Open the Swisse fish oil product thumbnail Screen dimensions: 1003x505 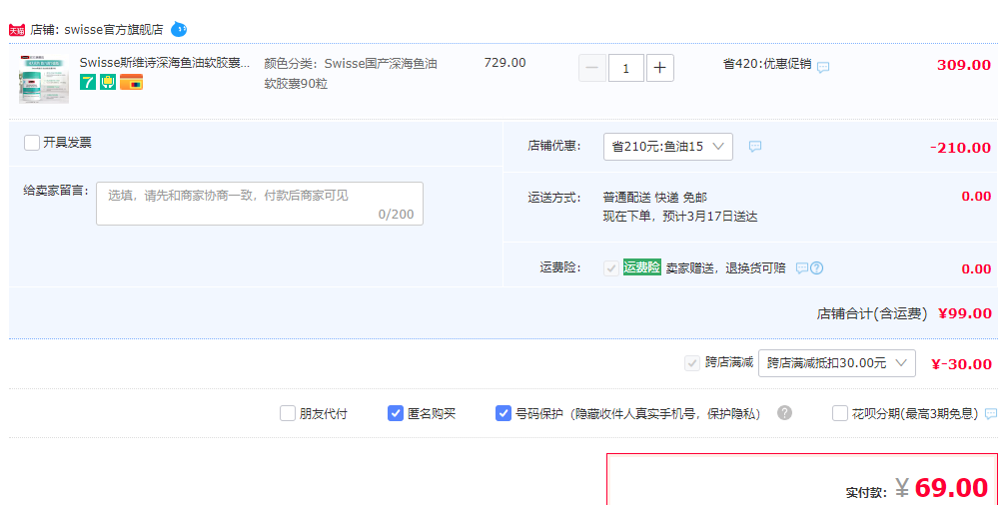[x=44, y=79]
